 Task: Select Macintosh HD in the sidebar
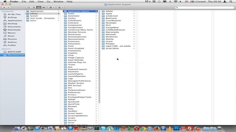tap(13, 55)
